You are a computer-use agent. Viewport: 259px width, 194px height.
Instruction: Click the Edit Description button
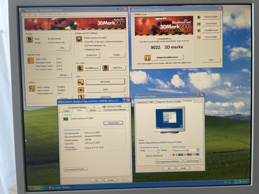tap(211, 17)
